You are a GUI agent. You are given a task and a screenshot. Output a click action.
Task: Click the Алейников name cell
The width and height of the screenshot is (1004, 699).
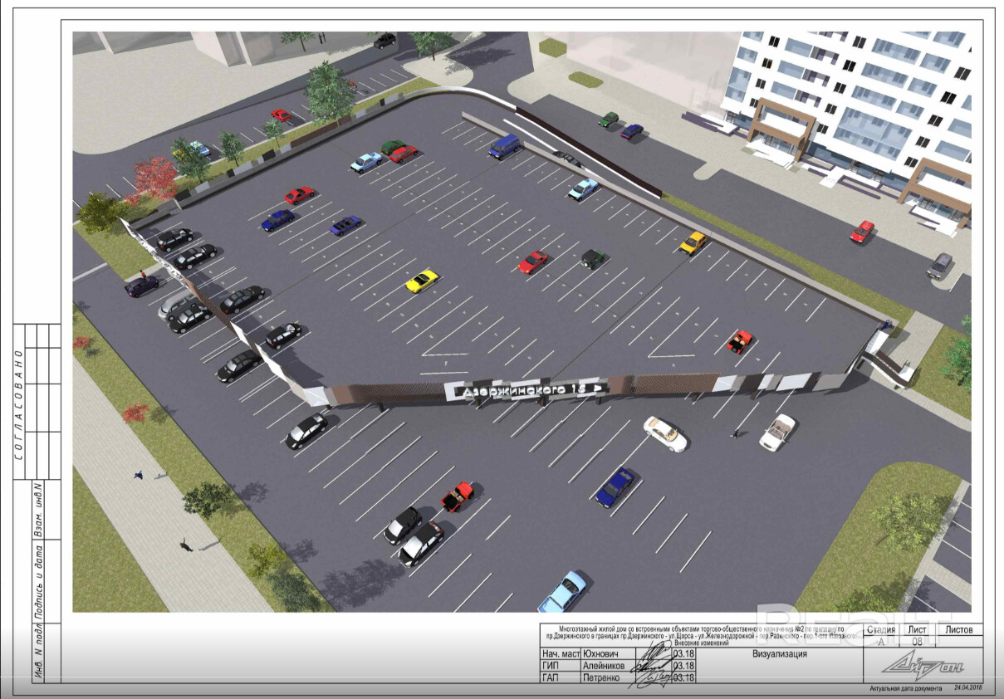click(x=598, y=666)
